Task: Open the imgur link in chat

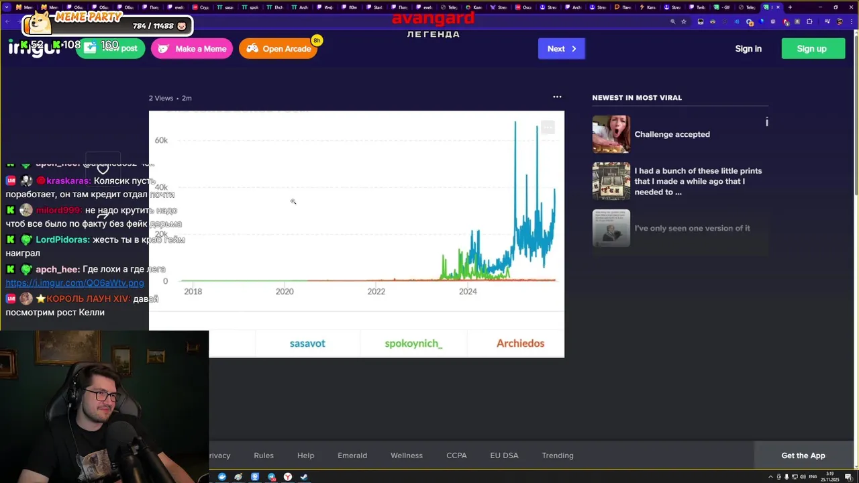Action: [x=74, y=283]
